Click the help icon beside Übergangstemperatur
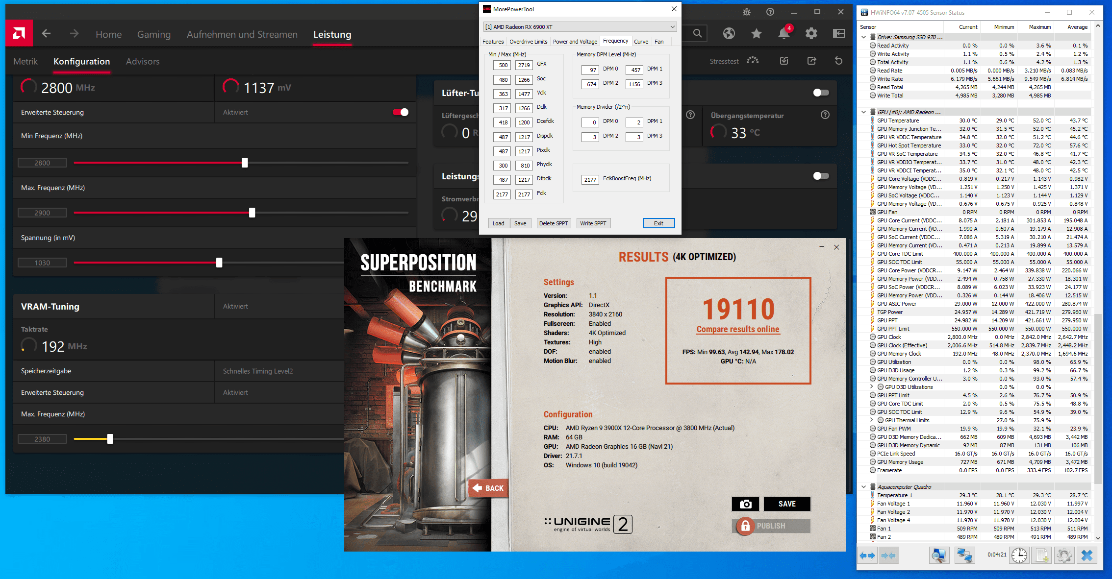The height and width of the screenshot is (579, 1112). click(x=825, y=115)
